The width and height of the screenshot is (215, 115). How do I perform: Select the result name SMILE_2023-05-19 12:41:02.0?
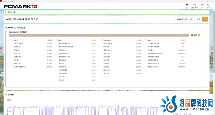(x=20, y=19)
